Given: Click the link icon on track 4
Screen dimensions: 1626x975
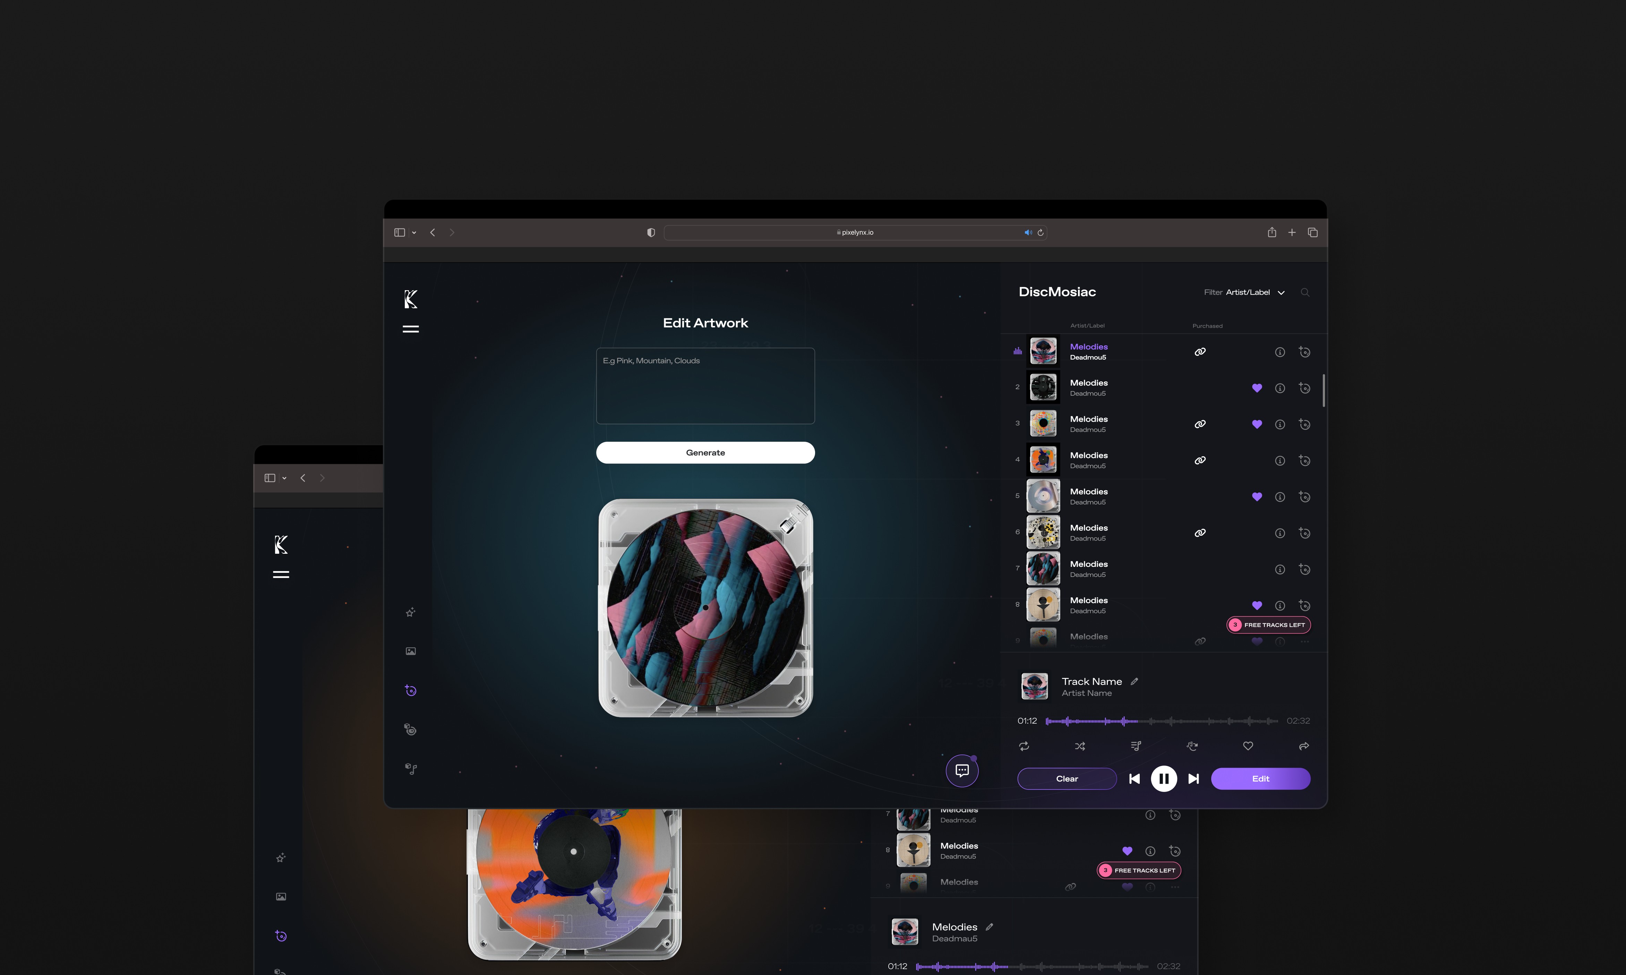Looking at the screenshot, I should [x=1200, y=460].
